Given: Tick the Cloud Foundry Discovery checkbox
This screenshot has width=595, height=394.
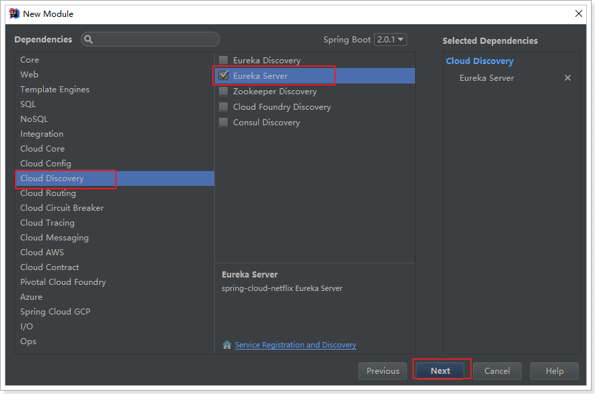Looking at the screenshot, I should (x=224, y=106).
